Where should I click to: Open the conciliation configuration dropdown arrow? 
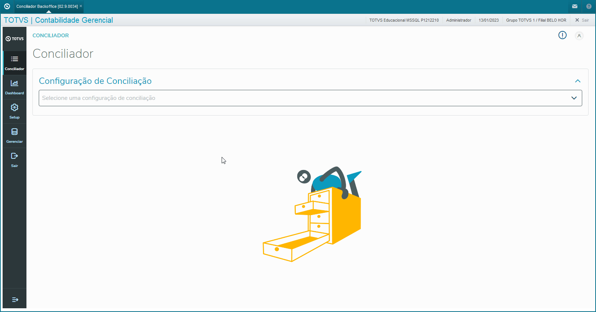tap(574, 98)
